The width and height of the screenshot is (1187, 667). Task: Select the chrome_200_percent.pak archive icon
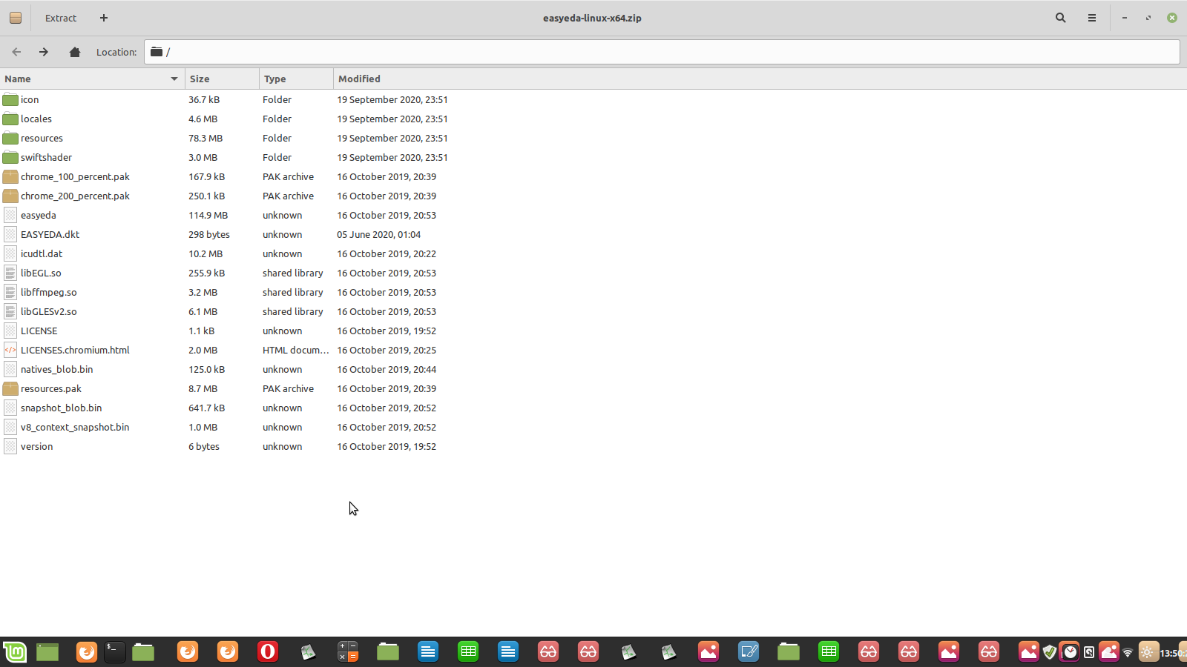[10, 196]
